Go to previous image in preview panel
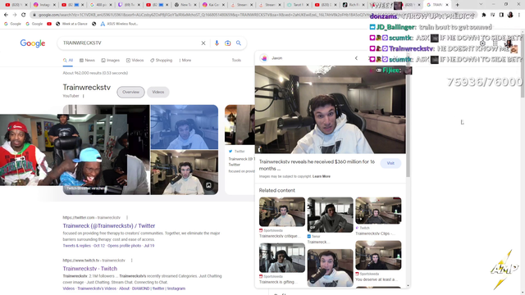The width and height of the screenshot is (525, 295). click(x=356, y=58)
